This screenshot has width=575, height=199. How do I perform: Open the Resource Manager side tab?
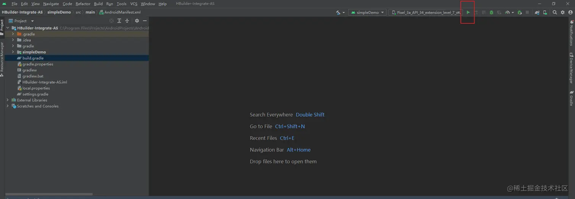[x=2, y=59]
